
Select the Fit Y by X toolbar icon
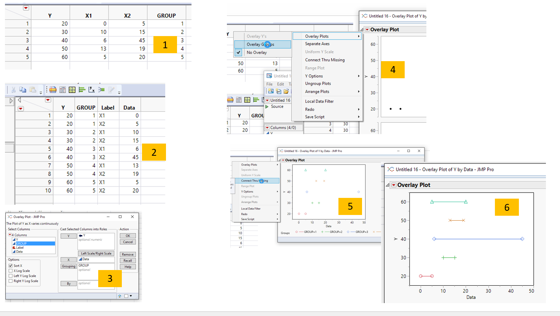tap(92, 91)
